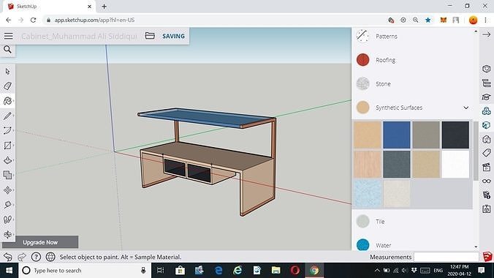Viewport: 494px width, 278px height.
Task: Select the Orbit tool
Action: (x=7, y=234)
